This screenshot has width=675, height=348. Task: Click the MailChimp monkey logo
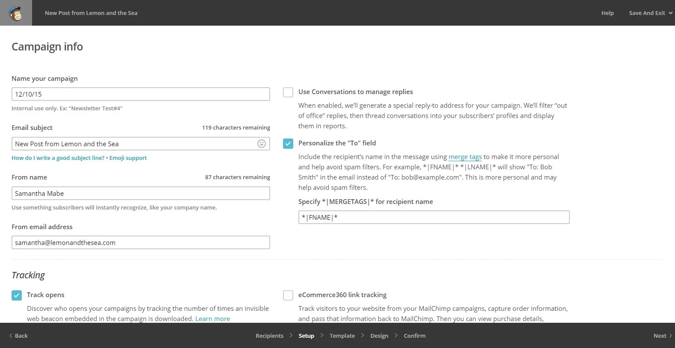coord(16,13)
